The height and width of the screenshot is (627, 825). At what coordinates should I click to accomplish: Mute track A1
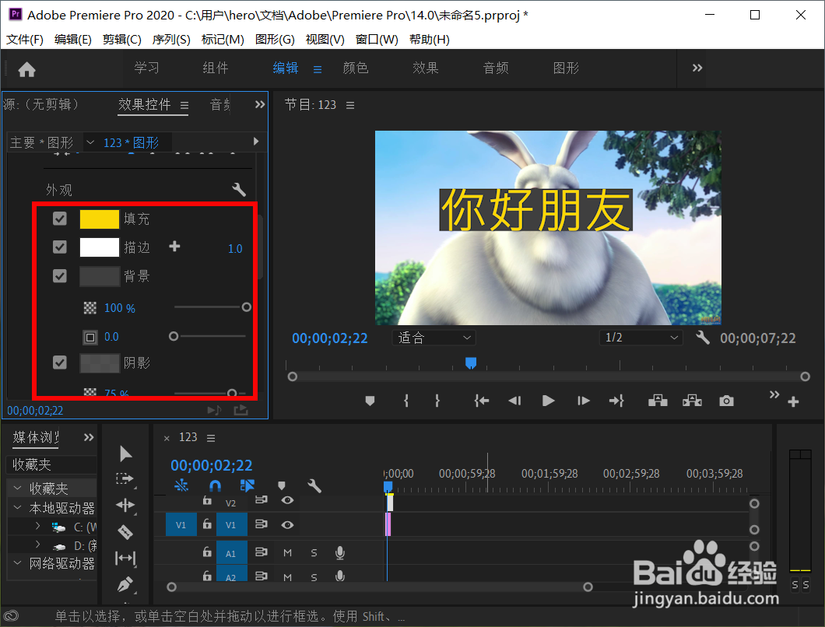pos(287,553)
